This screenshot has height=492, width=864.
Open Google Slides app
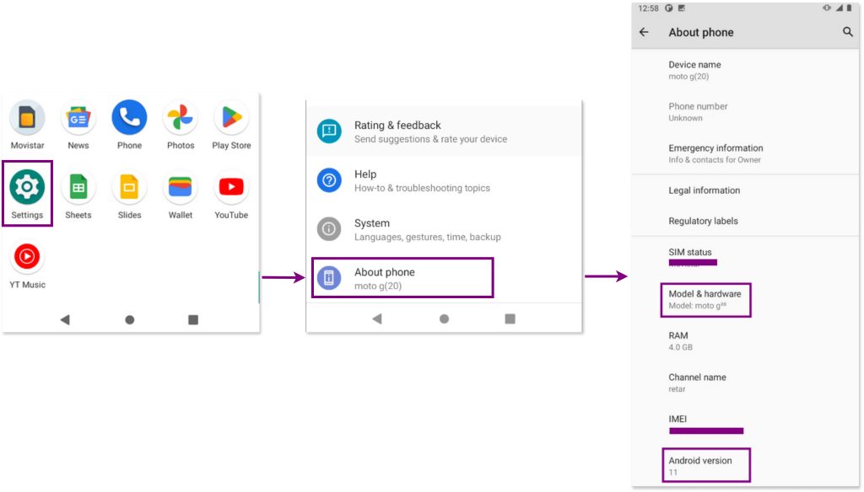[x=129, y=188]
